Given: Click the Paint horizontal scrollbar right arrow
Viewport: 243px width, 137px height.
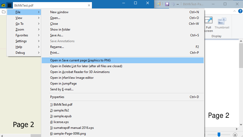Looking at the screenshot, I should pyautogui.click(x=236, y=129).
